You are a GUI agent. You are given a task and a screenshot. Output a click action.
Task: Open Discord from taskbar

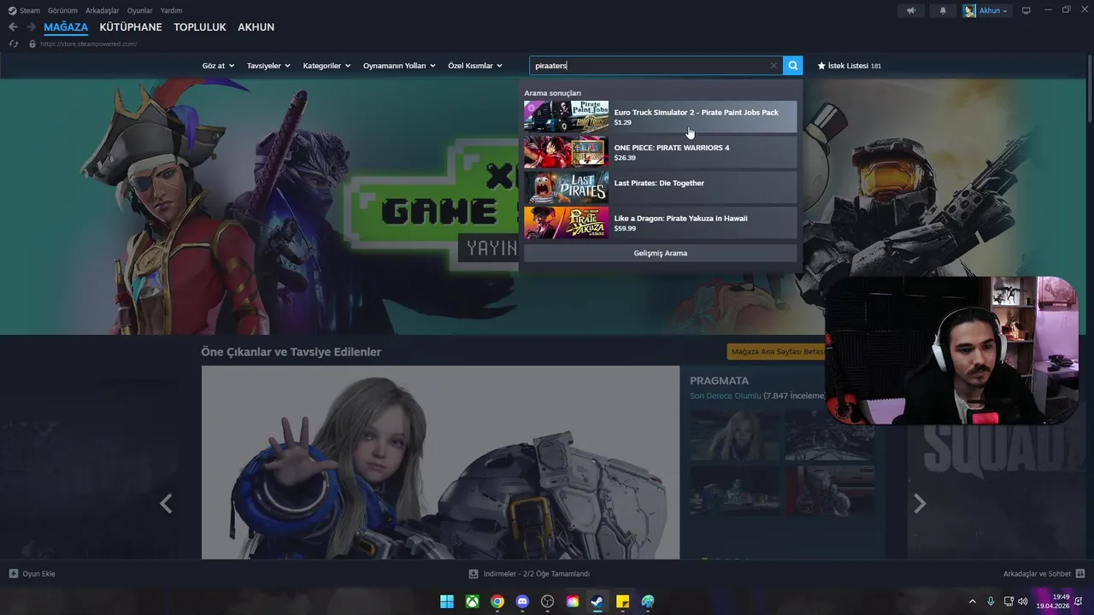coord(522,601)
